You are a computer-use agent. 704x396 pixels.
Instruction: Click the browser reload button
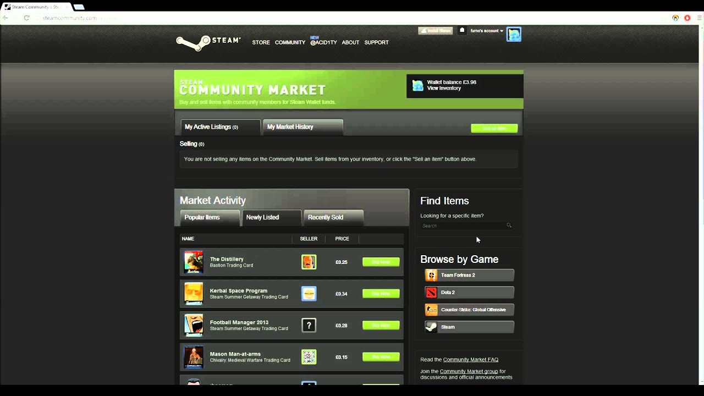coord(26,18)
